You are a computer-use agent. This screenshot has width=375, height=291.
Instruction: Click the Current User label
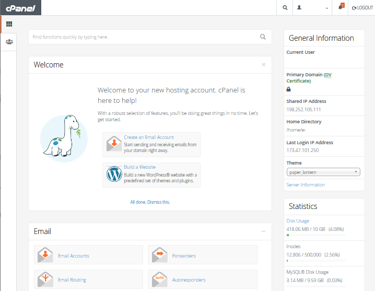301,52
